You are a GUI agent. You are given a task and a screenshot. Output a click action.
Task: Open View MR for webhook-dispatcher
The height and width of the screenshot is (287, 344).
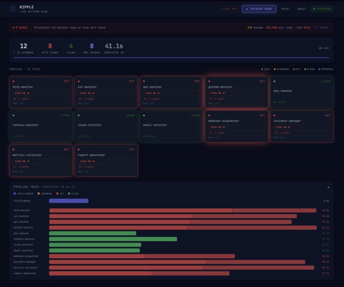pos(236,127)
